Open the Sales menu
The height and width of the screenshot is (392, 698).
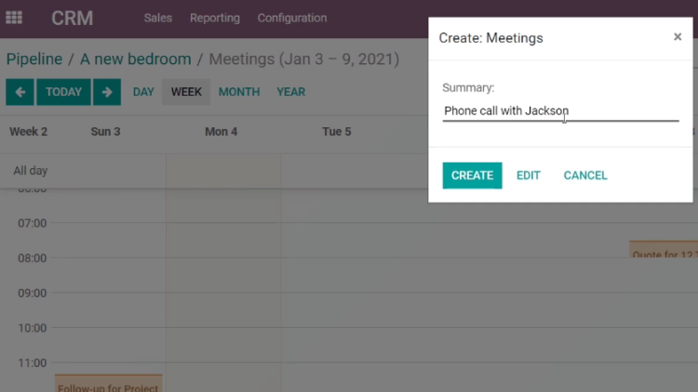click(158, 19)
